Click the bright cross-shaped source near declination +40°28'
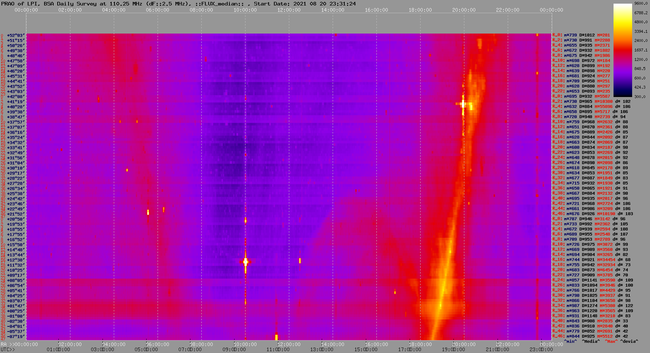 coord(463,104)
